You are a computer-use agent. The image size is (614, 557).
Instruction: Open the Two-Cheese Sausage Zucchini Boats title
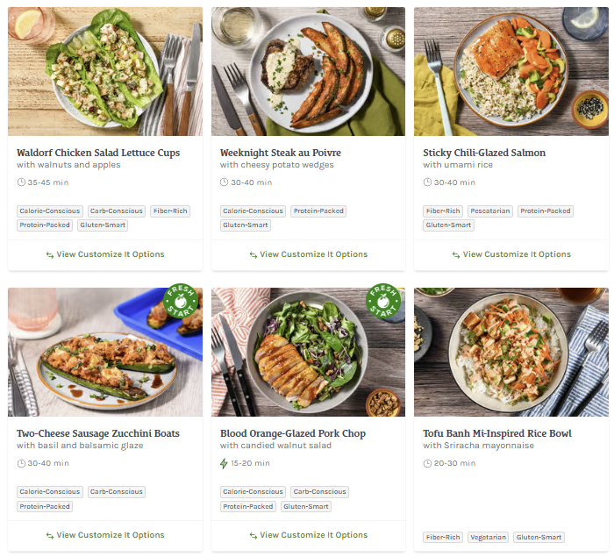[x=97, y=433]
